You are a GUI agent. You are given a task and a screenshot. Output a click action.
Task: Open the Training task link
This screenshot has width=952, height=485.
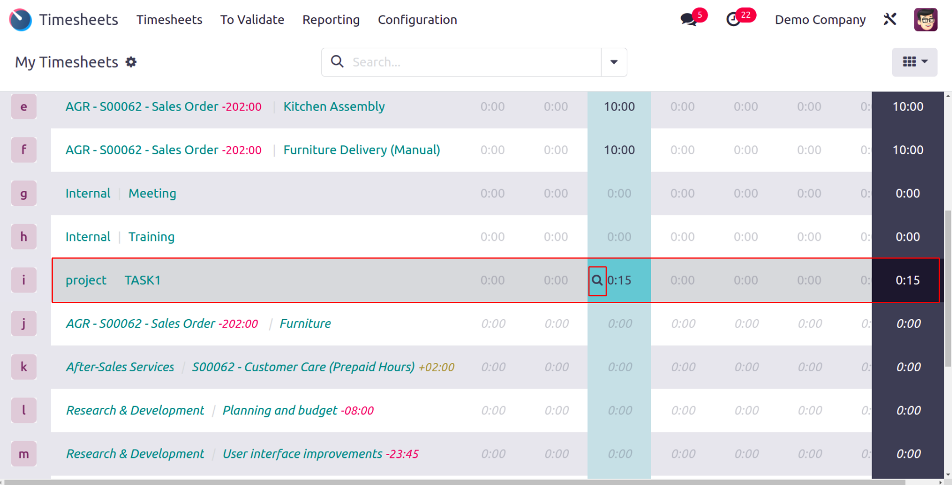(152, 237)
